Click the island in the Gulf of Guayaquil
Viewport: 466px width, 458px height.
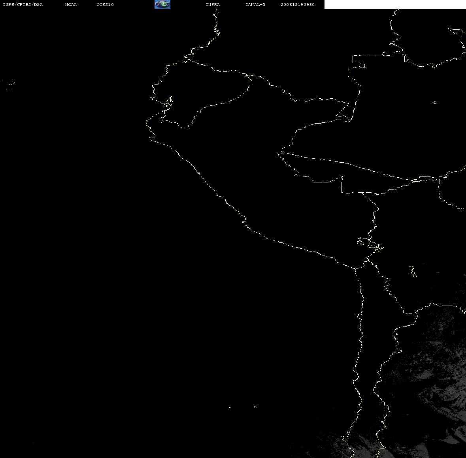[168, 102]
